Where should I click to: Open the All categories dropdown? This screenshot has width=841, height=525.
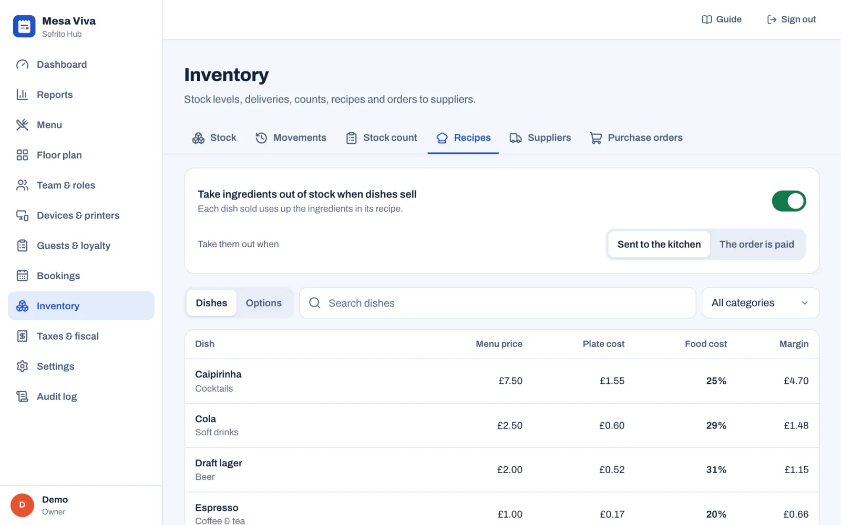[x=761, y=303]
